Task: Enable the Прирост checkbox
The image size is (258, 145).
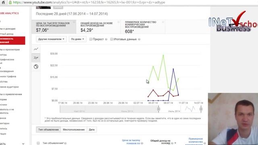Action: click(91, 39)
